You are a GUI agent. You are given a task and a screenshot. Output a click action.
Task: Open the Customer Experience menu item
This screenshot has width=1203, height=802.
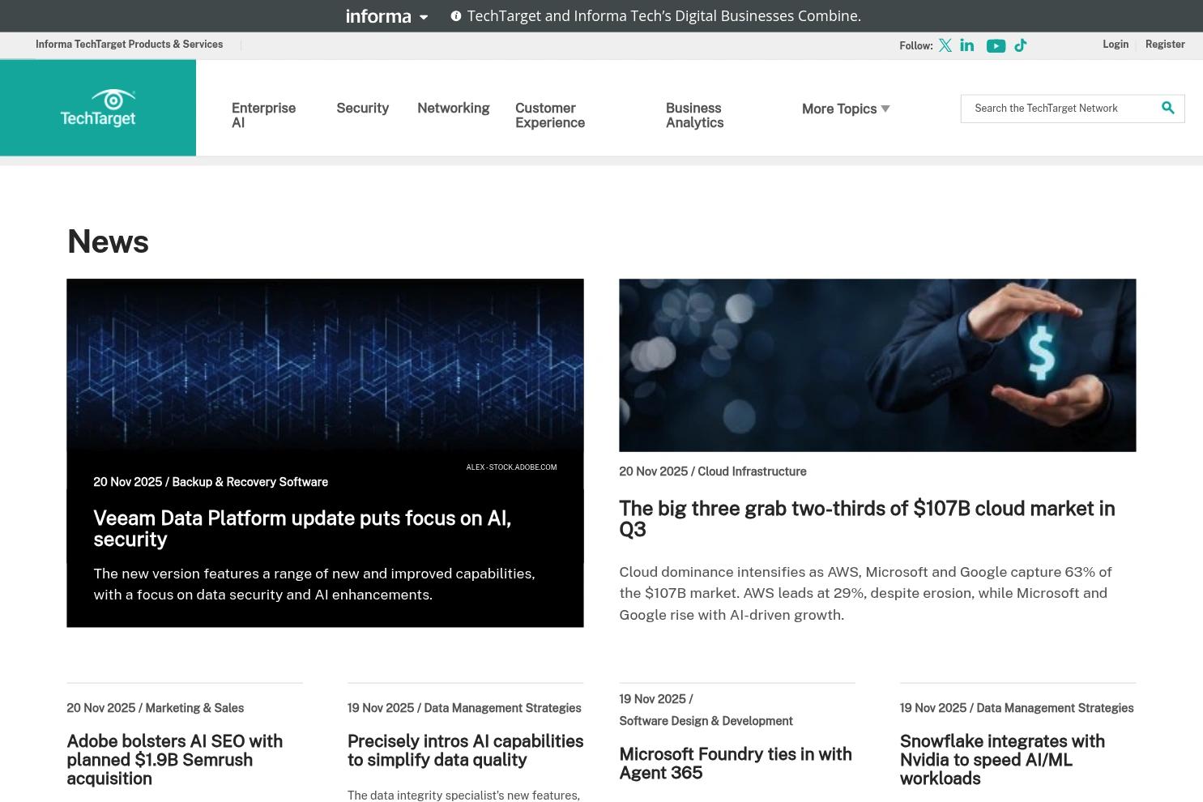pos(550,115)
